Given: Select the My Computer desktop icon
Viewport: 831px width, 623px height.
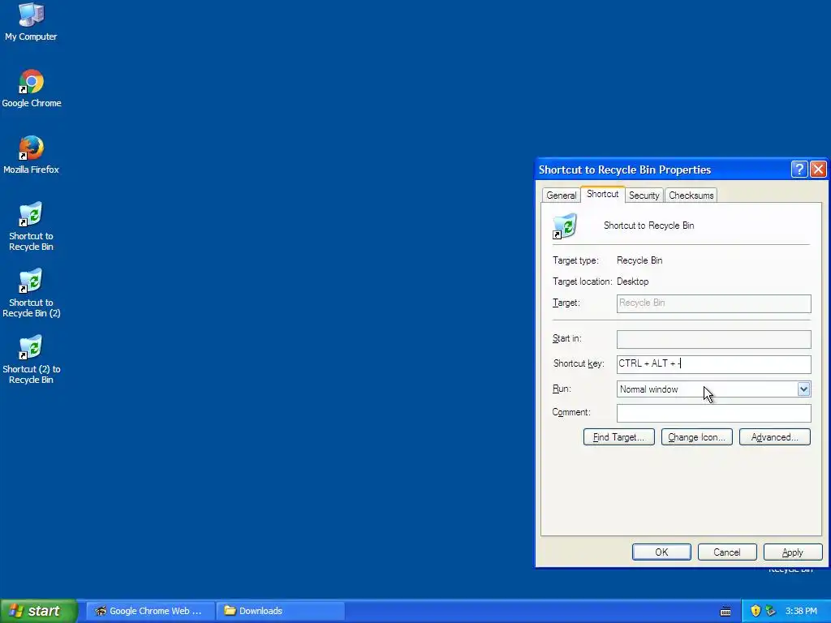Looking at the screenshot, I should point(31,22).
